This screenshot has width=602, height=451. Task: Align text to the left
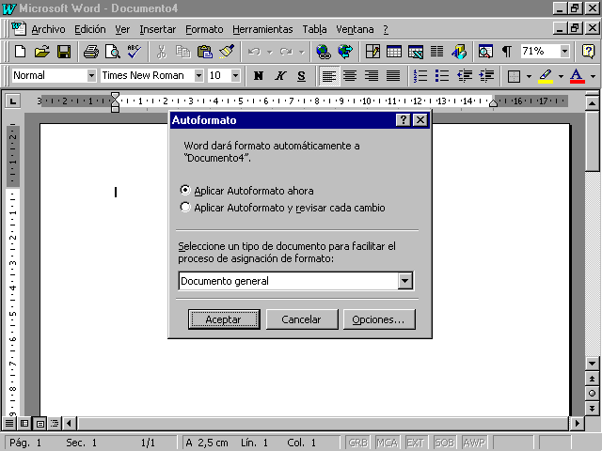point(329,76)
